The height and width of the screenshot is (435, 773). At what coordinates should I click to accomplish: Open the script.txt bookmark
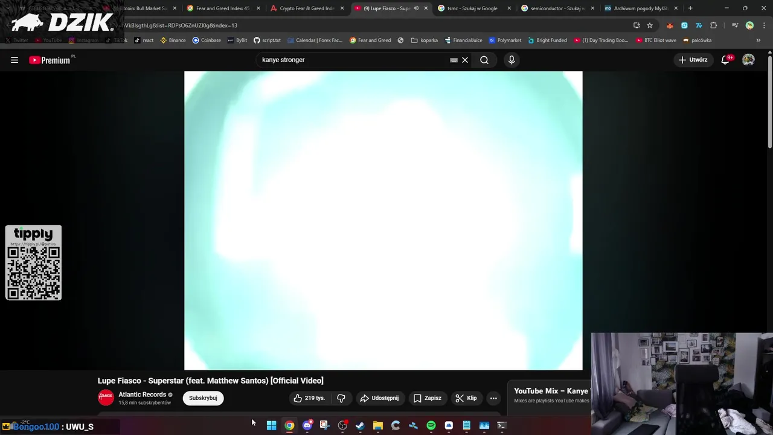click(267, 40)
